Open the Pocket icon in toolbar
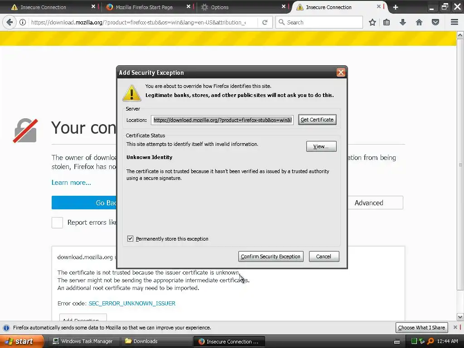 pos(435,22)
